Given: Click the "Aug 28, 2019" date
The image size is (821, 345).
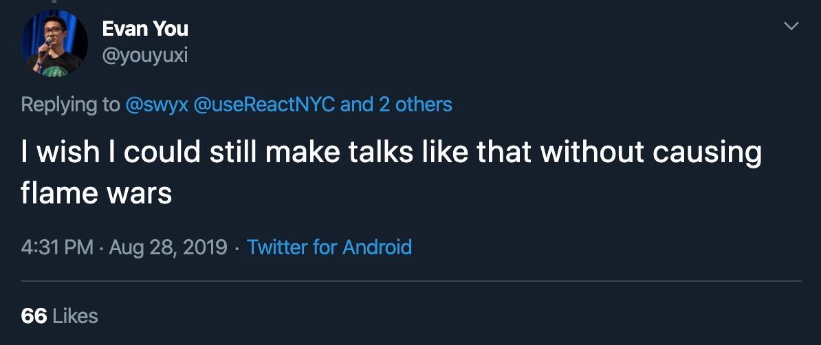Looking at the screenshot, I should (167, 247).
